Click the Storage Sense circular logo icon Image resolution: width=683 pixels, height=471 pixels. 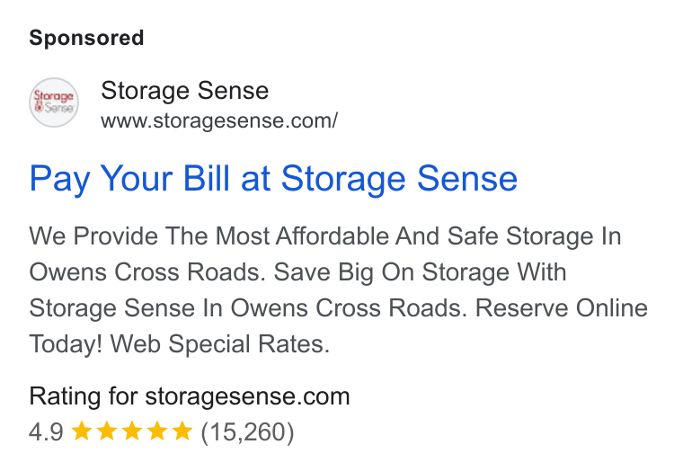point(54,102)
